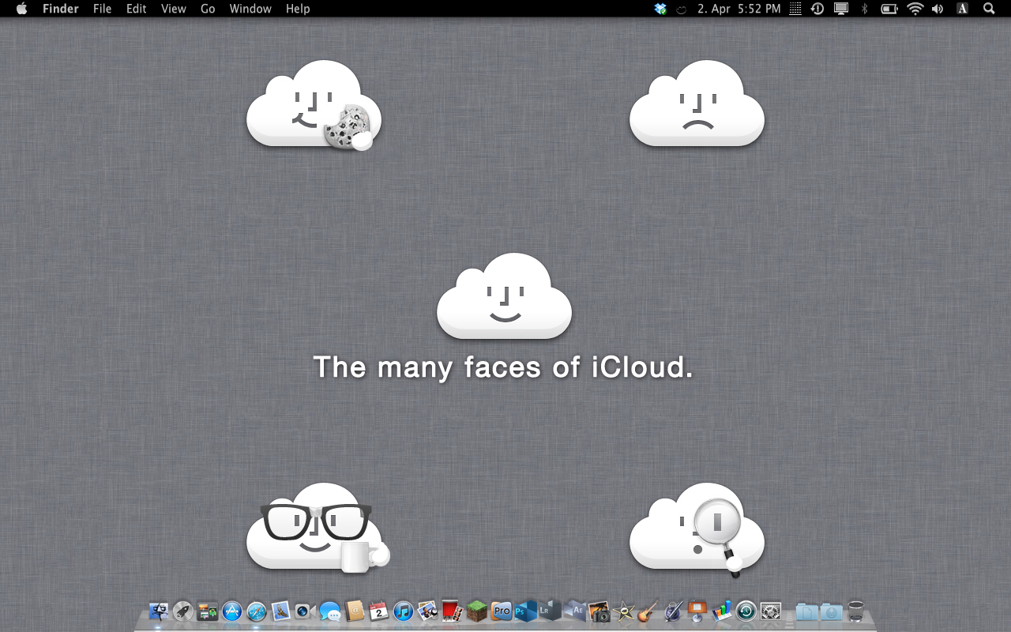This screenshot has height=632, width=1011.
Task: Launch Photo Booth from the Dock
Action: pyautogui.click(x=452, y=611)
